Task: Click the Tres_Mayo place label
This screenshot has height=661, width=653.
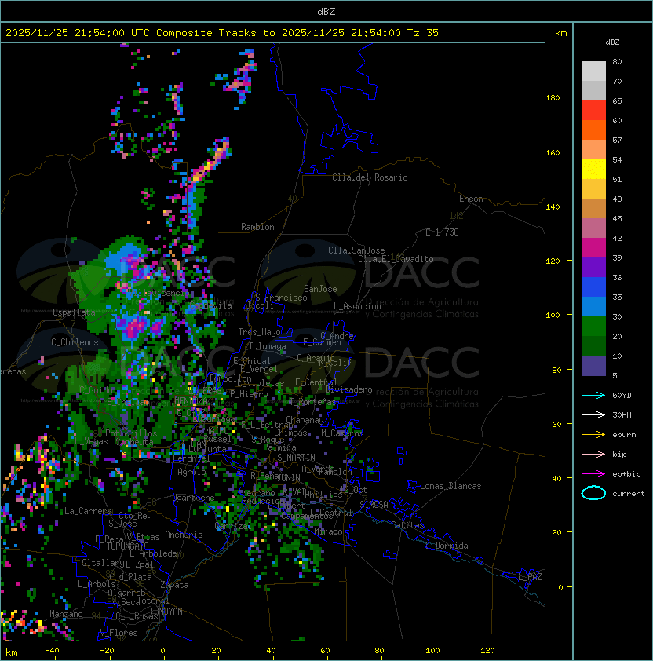Action: (259, 332)
